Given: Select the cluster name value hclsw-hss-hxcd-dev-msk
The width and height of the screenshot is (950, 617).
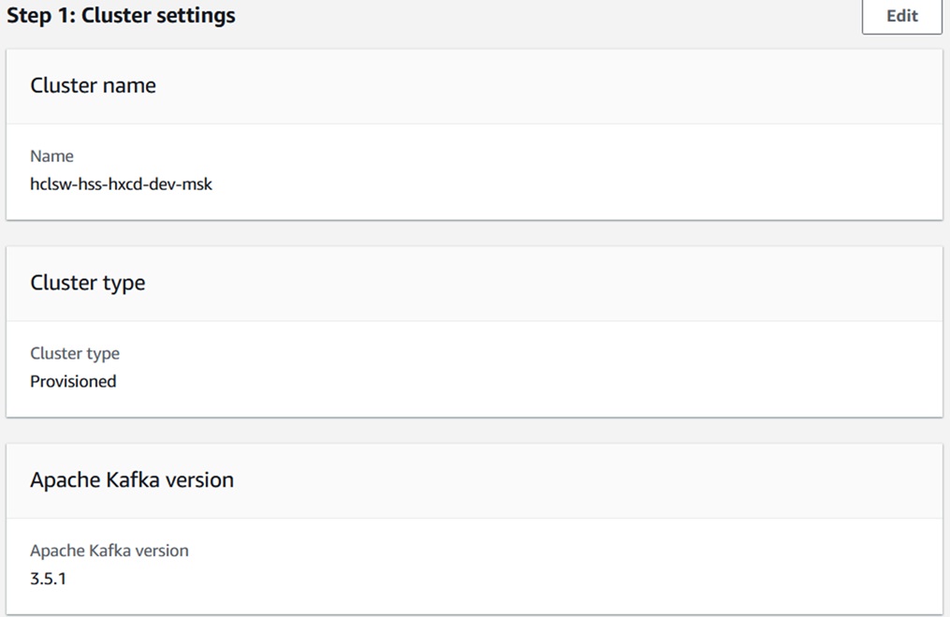Looking at the screenshot, I should (x=121, y=184).
